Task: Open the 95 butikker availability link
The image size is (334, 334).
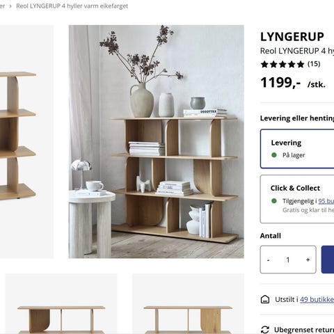Action: coord(326,201)
